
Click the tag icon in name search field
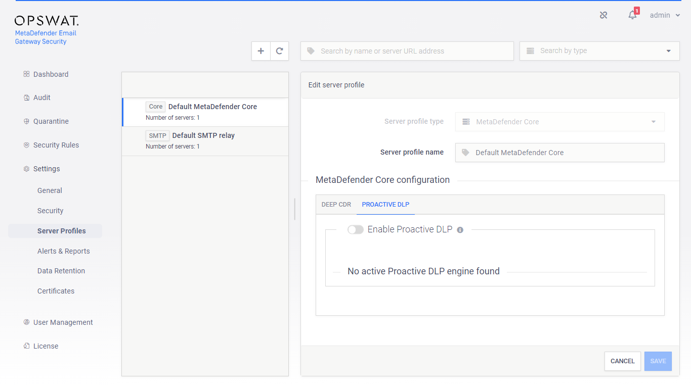coord(311,51)
